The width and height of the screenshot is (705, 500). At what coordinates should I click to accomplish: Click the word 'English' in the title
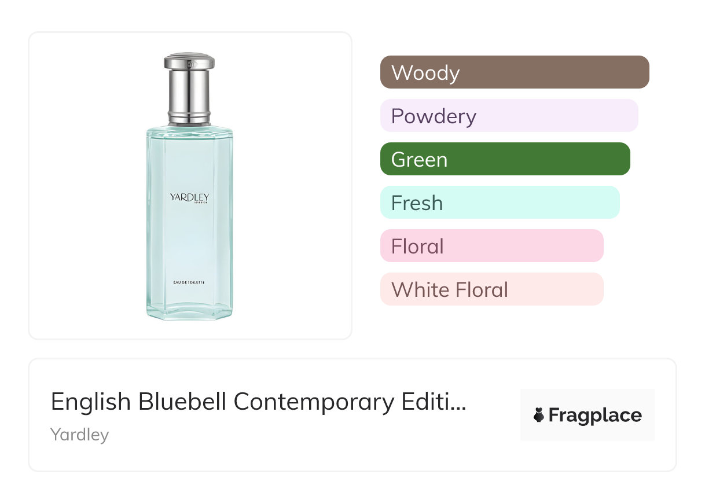click(89, 402)
